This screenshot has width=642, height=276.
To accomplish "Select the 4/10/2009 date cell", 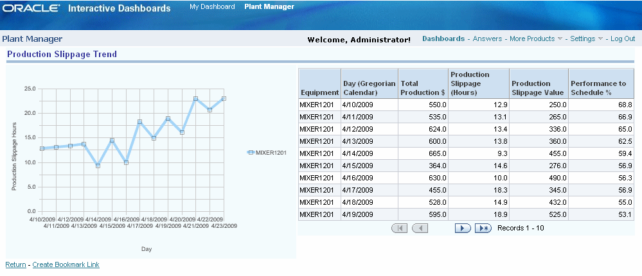I will [370, 105].
